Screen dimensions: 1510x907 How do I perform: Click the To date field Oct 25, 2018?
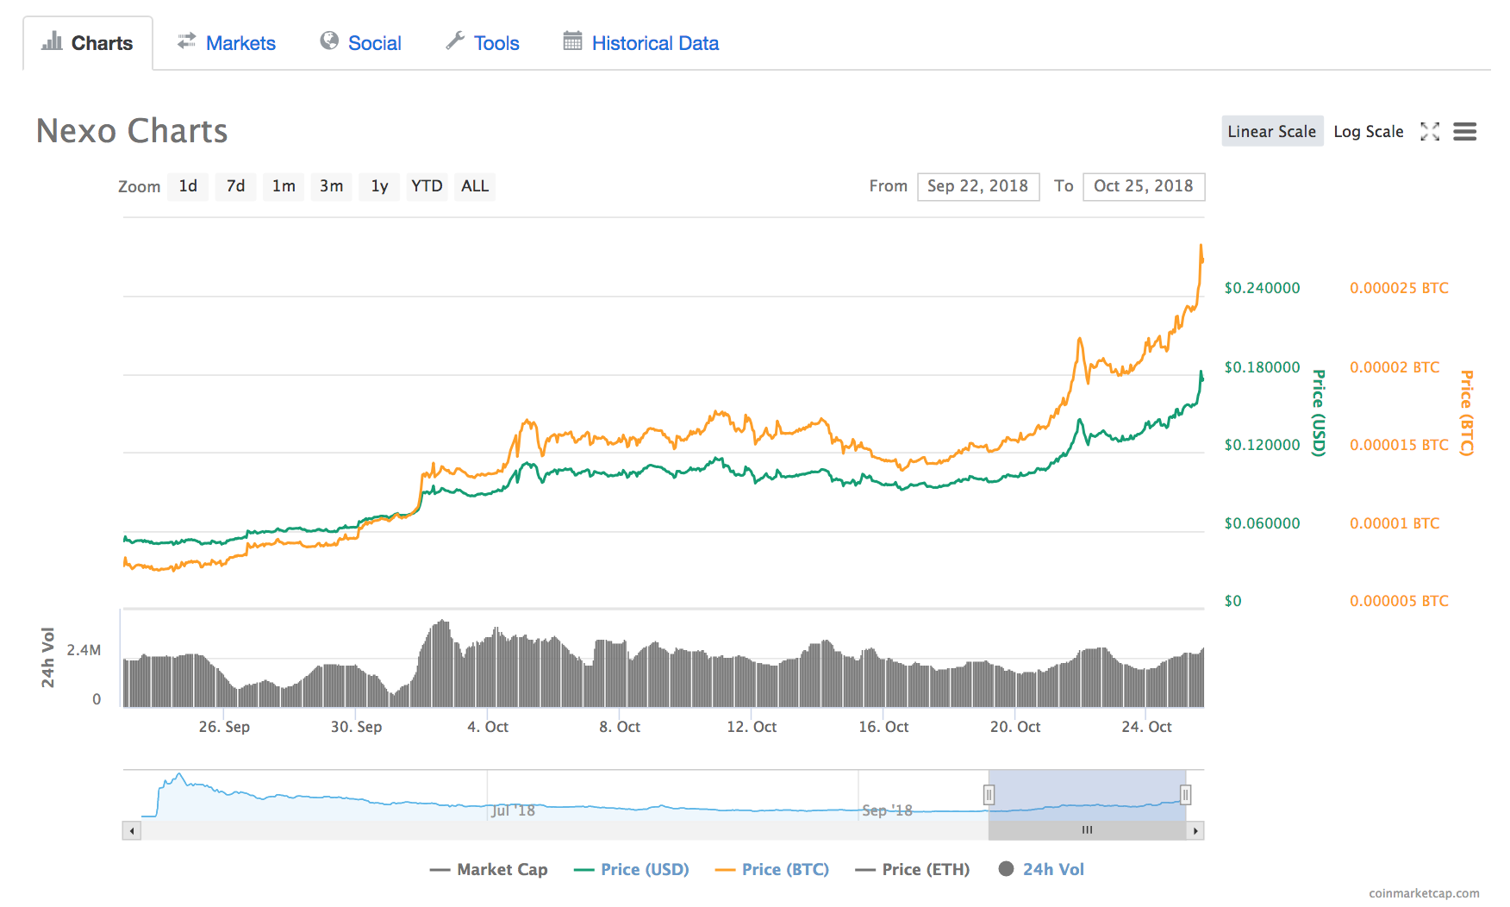1144,186
